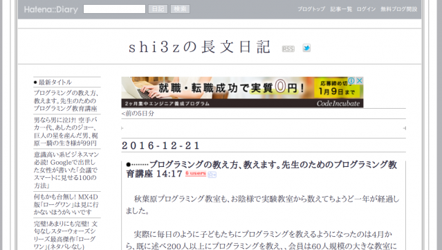
Task: Open article title プログラミングの教え方、教えます
Action: tap(261, 169)
